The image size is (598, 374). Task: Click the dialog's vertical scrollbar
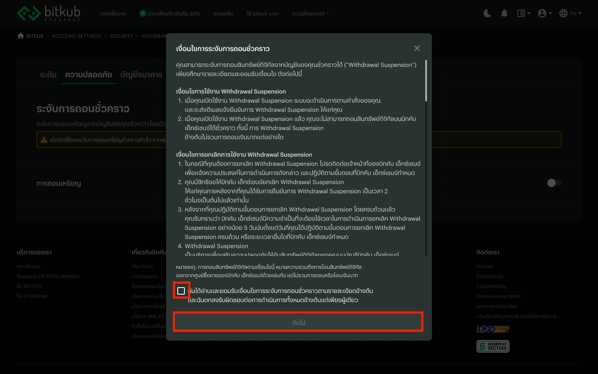coord(426,80)
